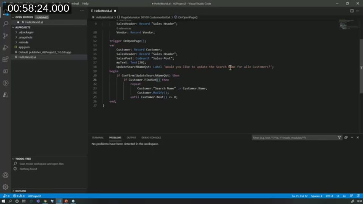The width and height of the screenshot is (363, 204).
Task: Switch to the Debug Console tab
Action: click(x=151, y=138)
